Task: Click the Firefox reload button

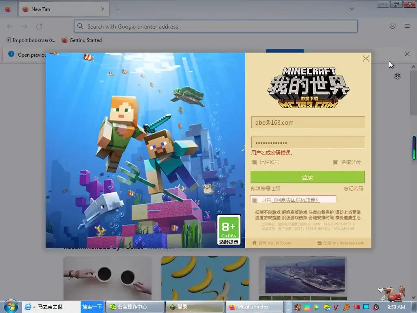Action: (x=39, y=26)
